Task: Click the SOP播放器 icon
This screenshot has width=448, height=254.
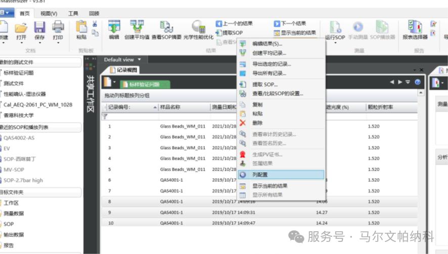Action: (x=382, y=27)
